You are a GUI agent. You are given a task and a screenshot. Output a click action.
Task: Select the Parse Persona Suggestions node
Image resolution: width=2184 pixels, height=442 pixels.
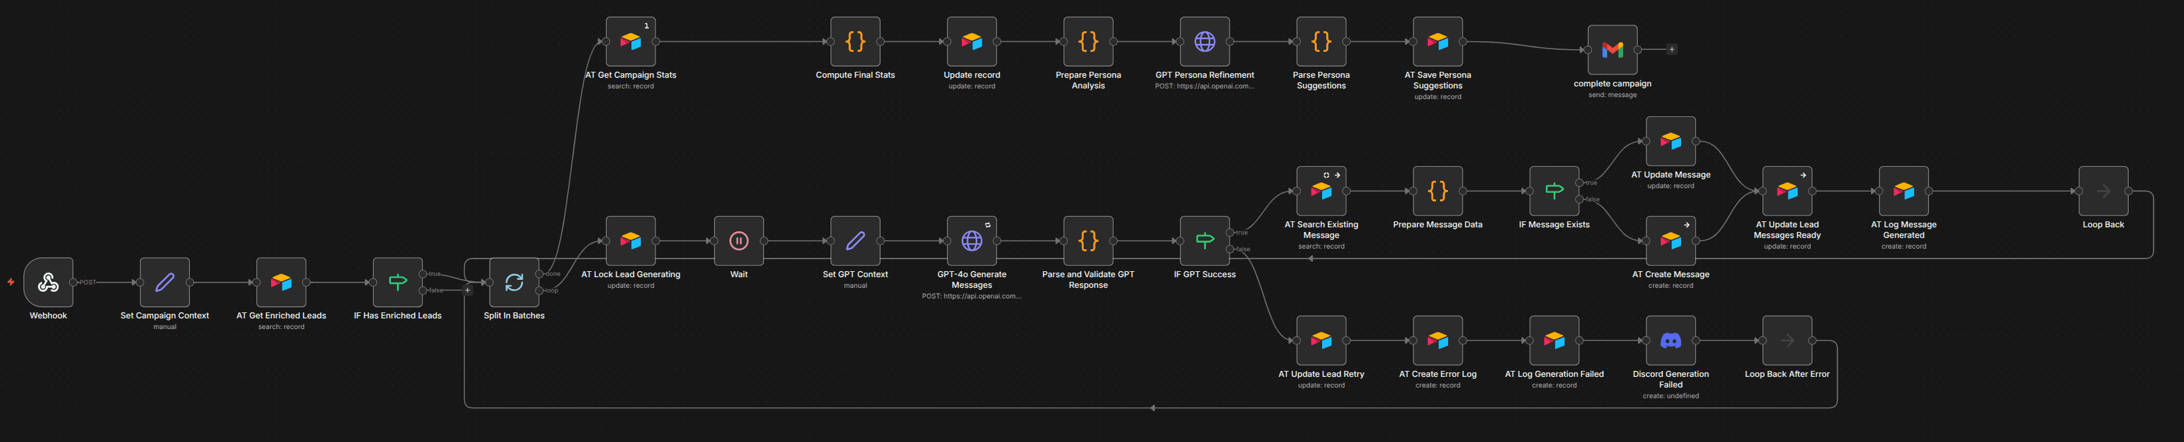(1321, 41)
